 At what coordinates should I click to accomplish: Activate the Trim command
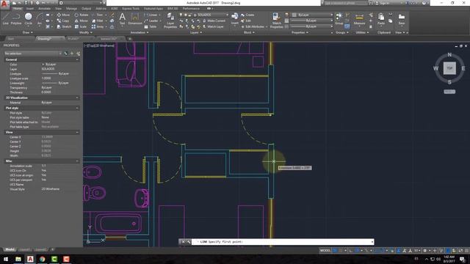98,15
